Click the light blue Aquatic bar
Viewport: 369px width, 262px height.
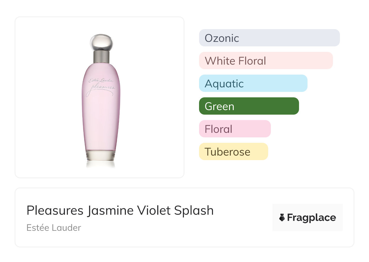pos(253,83)
